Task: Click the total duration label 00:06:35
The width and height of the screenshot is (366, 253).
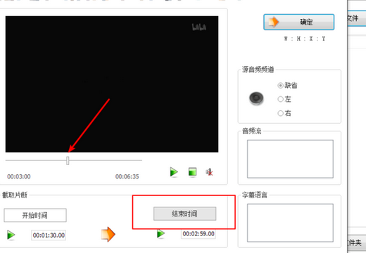Action: pyautogui.click(x=127, y=176)
